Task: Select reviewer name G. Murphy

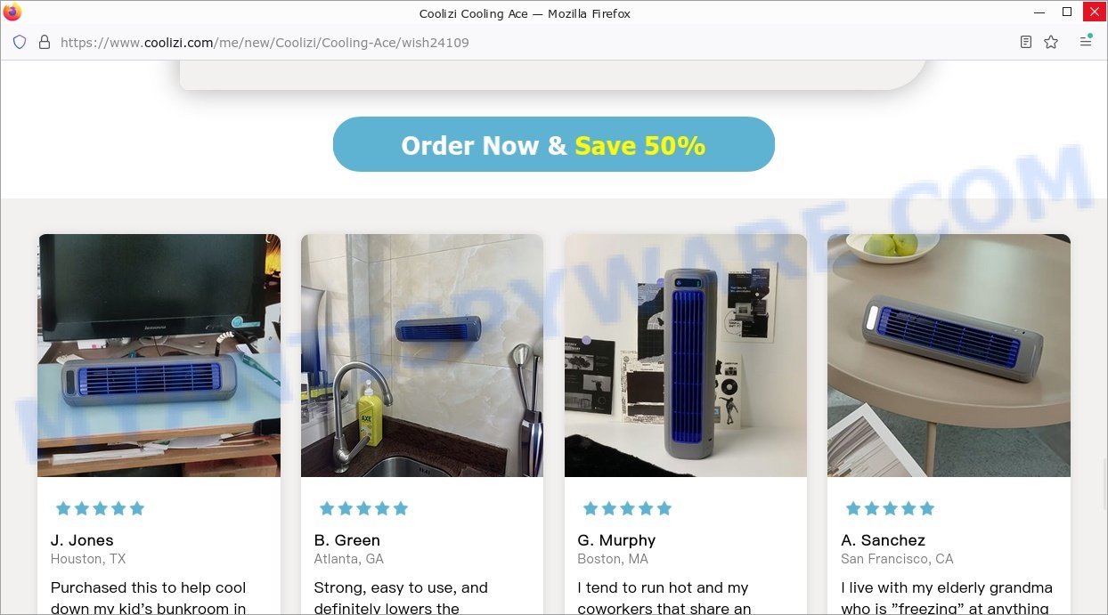Action: click(x=616, y=540)
